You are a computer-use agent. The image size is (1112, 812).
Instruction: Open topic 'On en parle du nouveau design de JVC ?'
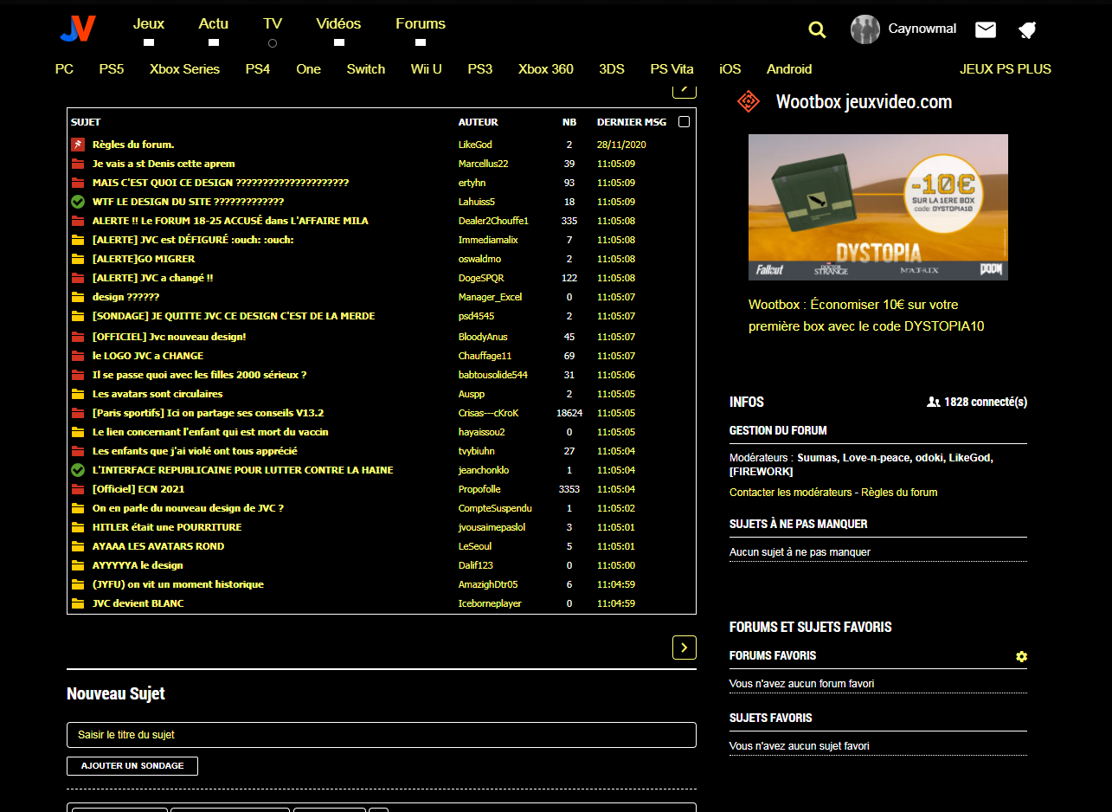(x=188, y=508)
